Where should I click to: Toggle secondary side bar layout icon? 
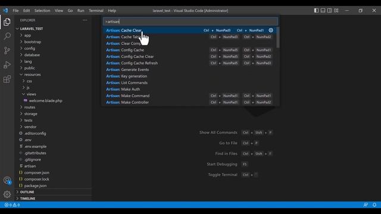(x=329, y=11)
